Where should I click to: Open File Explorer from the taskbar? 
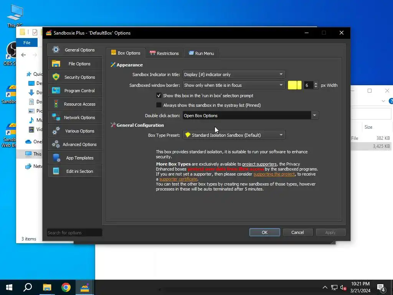pyautogui.click(x=47, y=287)
